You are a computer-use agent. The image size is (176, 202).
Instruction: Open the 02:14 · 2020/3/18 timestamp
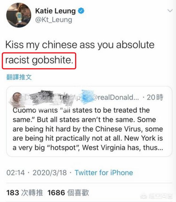coord(37,173)
